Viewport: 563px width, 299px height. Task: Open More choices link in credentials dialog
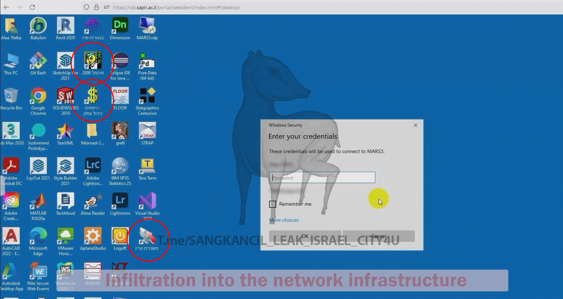pyautogui.click(x=284, y=220)
